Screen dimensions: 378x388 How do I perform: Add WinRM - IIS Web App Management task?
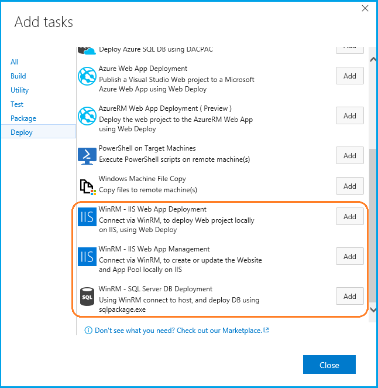[x=349, y=256]
